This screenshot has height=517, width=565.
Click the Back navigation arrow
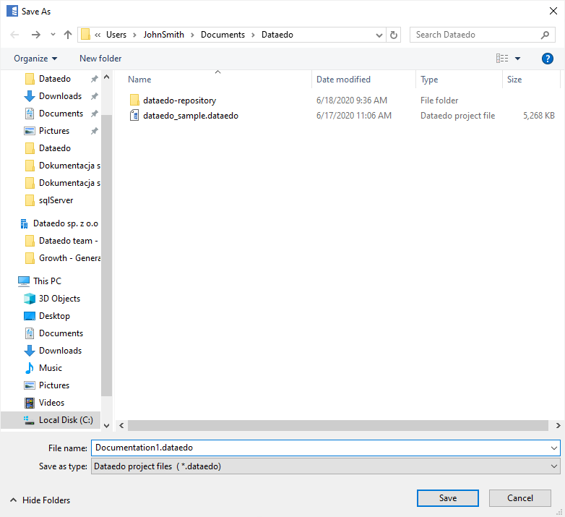15,35
